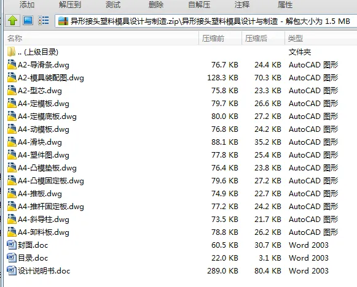Click the 解压到 toolbar button

tap(70, 4)
